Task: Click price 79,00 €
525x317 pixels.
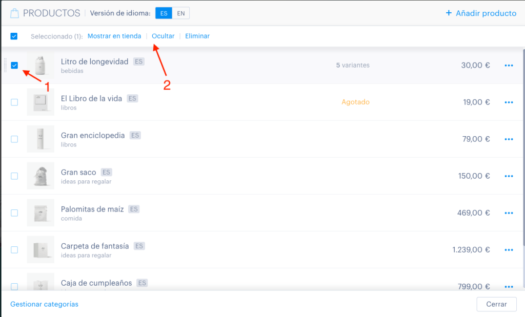Action: (476, 139)
